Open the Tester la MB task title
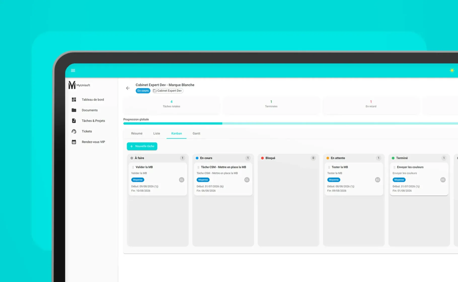The height and width of the screenshot is (282, 458). click(340, 167)
